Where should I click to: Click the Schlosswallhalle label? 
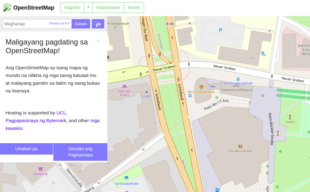[x=127, y=184]
